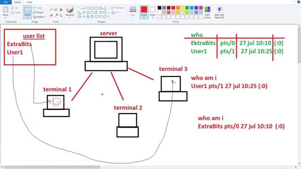Pick the orange color swatch
This screenshot has height=169, width=301.
178,8
